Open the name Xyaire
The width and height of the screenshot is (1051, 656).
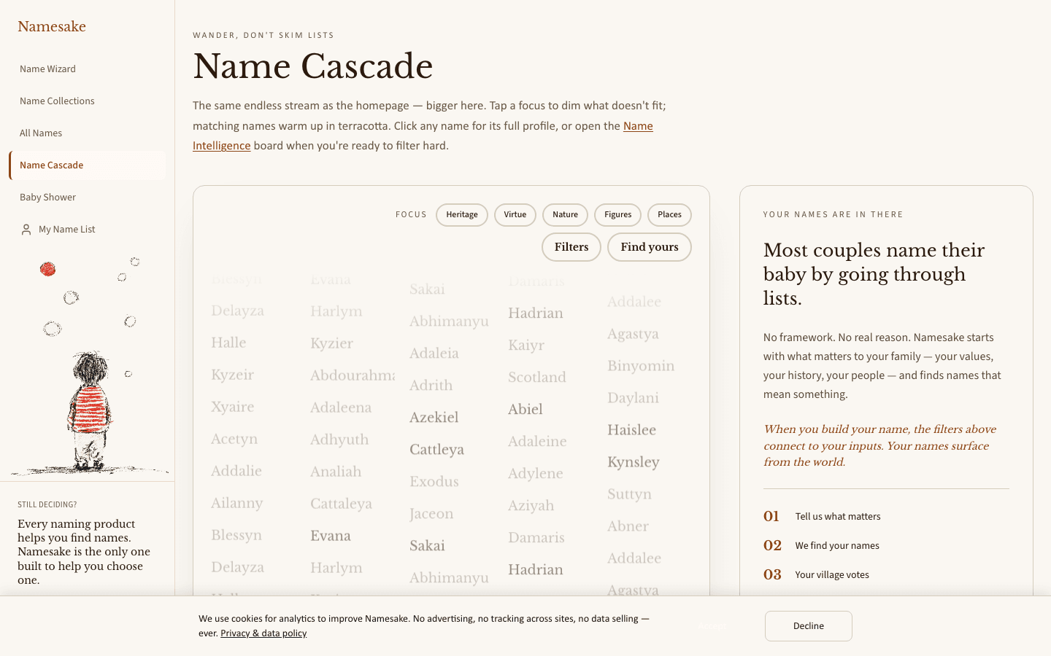(x=232, y=407)
